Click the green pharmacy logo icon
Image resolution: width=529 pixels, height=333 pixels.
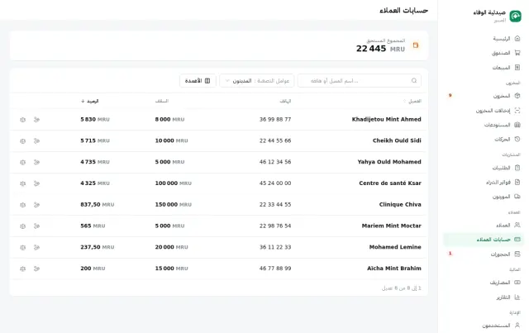click(x=515, y=16)
